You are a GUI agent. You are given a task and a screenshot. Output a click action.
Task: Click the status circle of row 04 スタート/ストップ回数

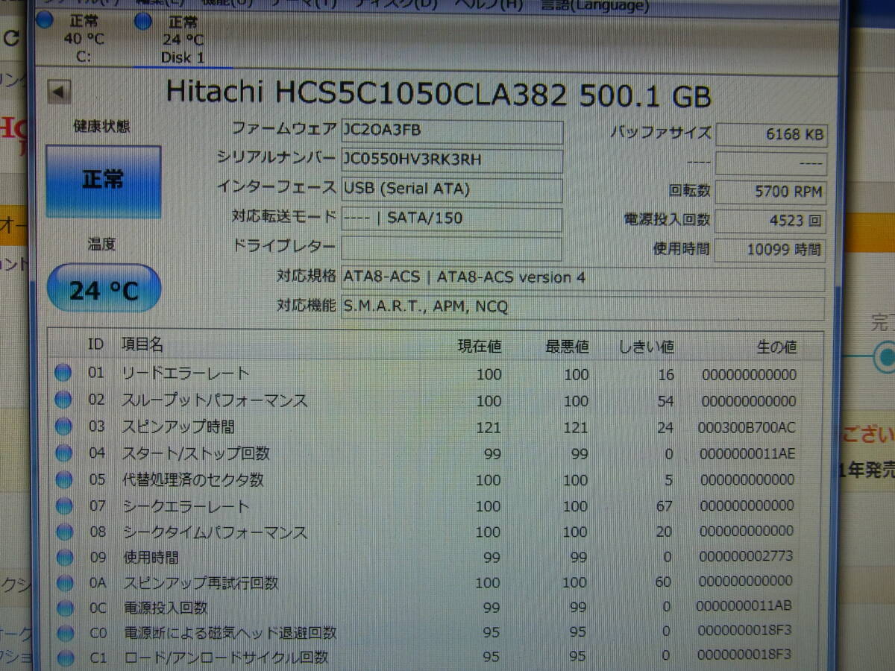point(63,453)
